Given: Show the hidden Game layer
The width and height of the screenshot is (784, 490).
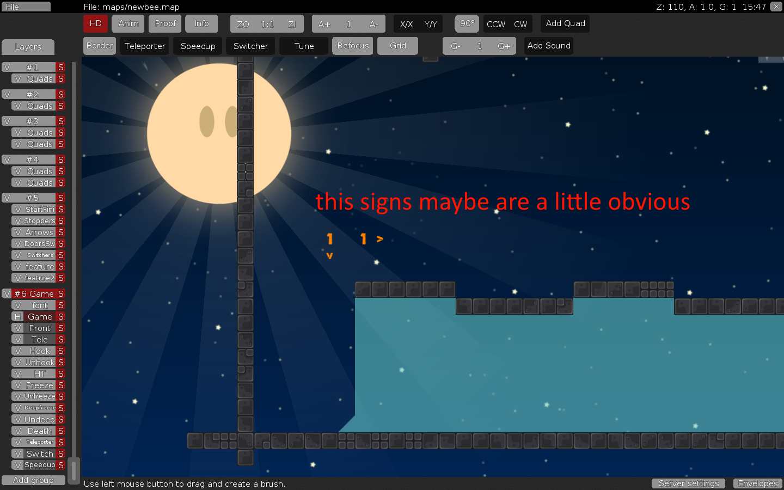Looking at the screenshot, I should [17, 317].
